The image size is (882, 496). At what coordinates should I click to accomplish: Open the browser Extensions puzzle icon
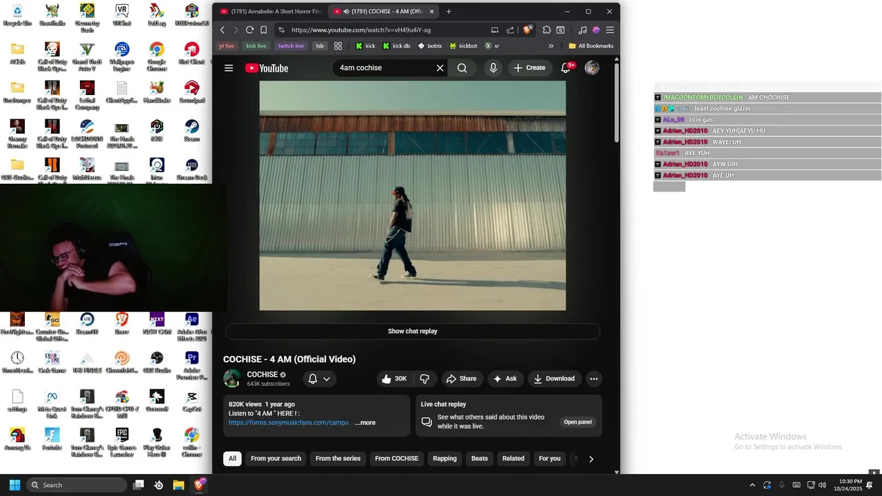click(547, 30)
